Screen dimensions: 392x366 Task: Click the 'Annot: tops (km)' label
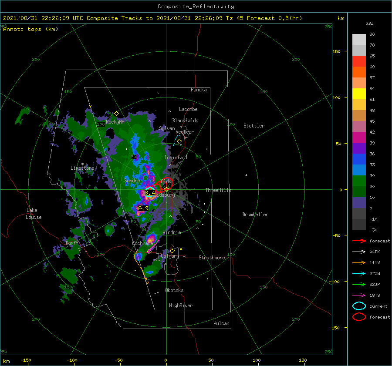(x=30, y=29)
